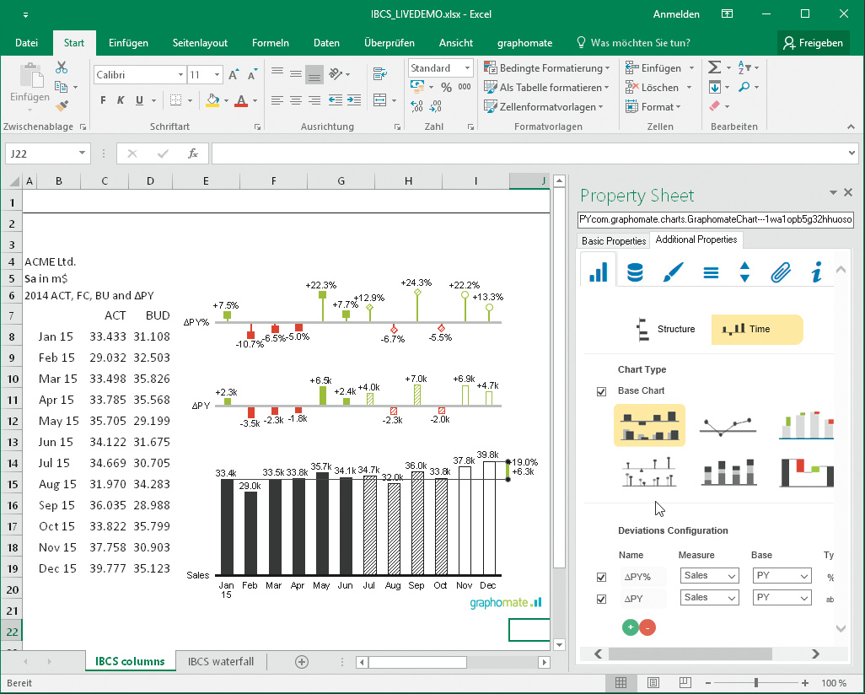Click the red minus button to remove deviation
This screenshot has width=865, height=694.
click(647, 627)
